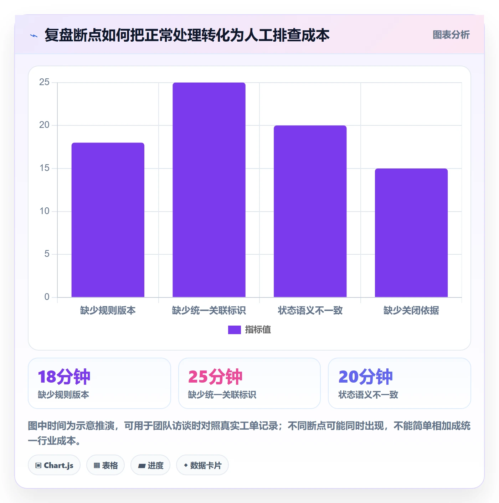Select the 缺少规则版本 bar

(108, 220)
